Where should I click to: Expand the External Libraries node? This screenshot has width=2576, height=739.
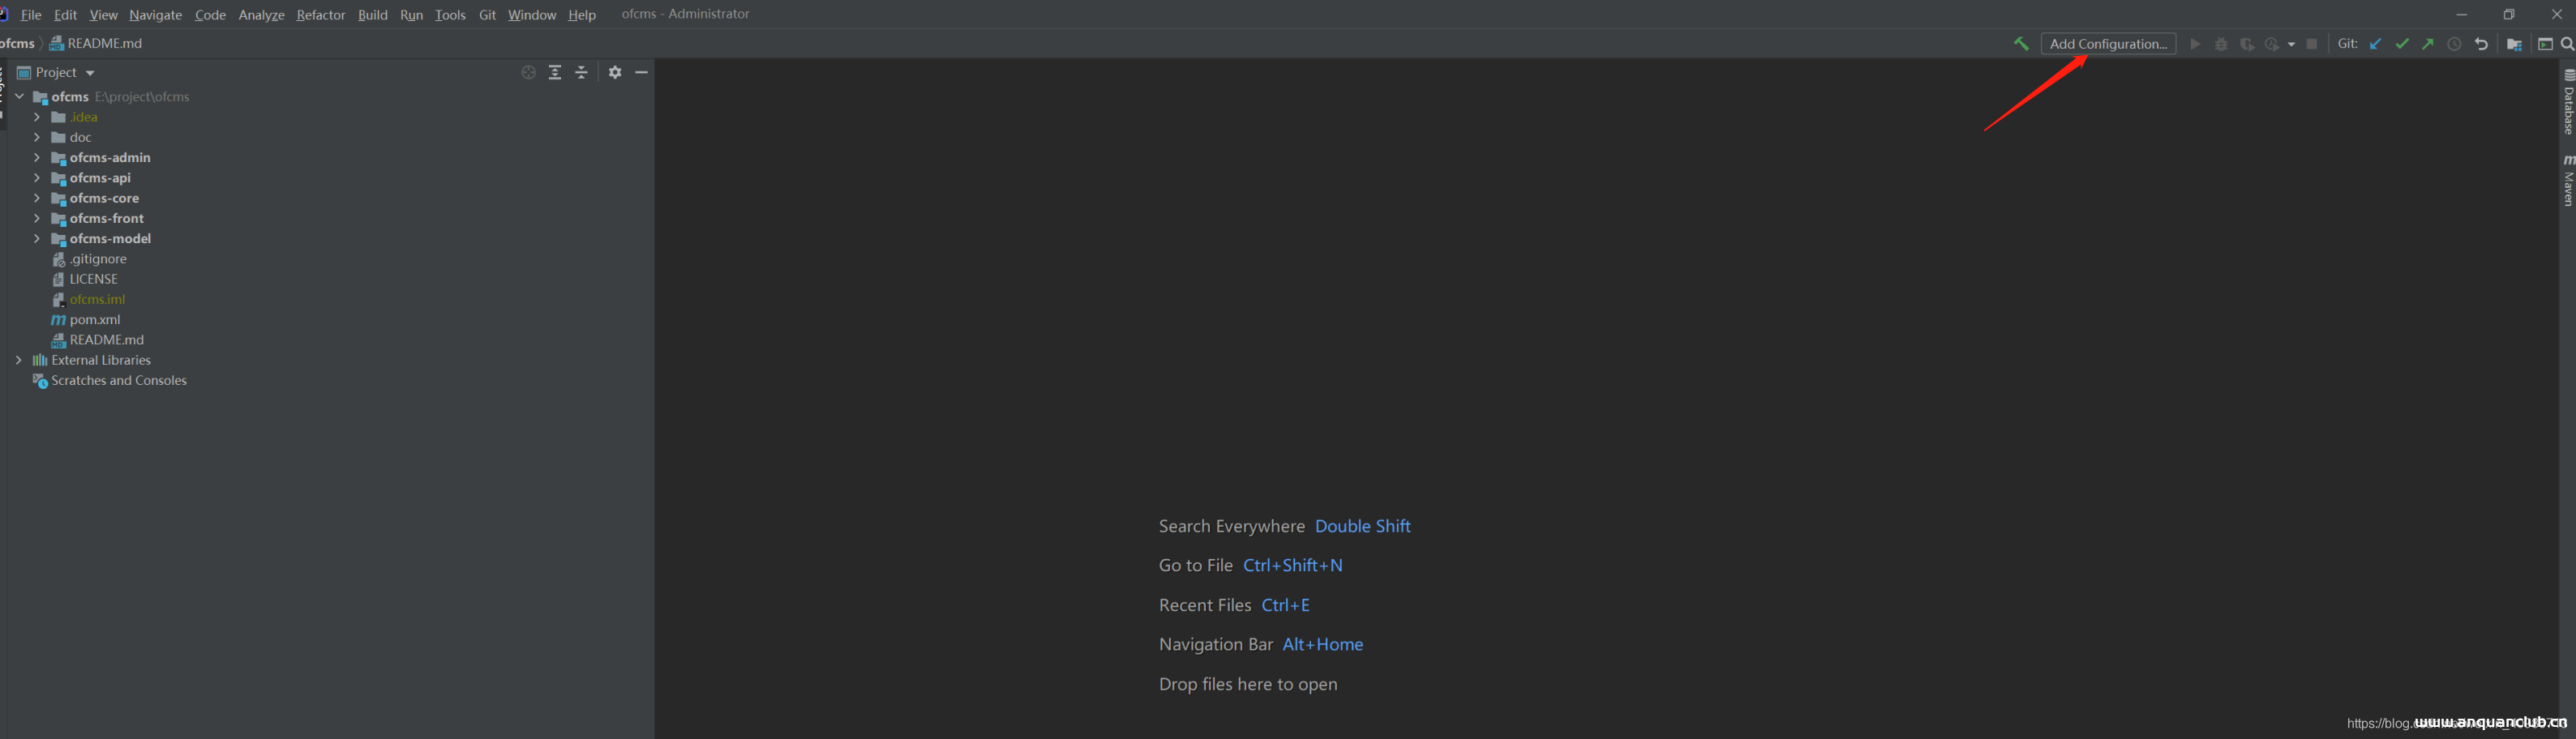[19, 360]
